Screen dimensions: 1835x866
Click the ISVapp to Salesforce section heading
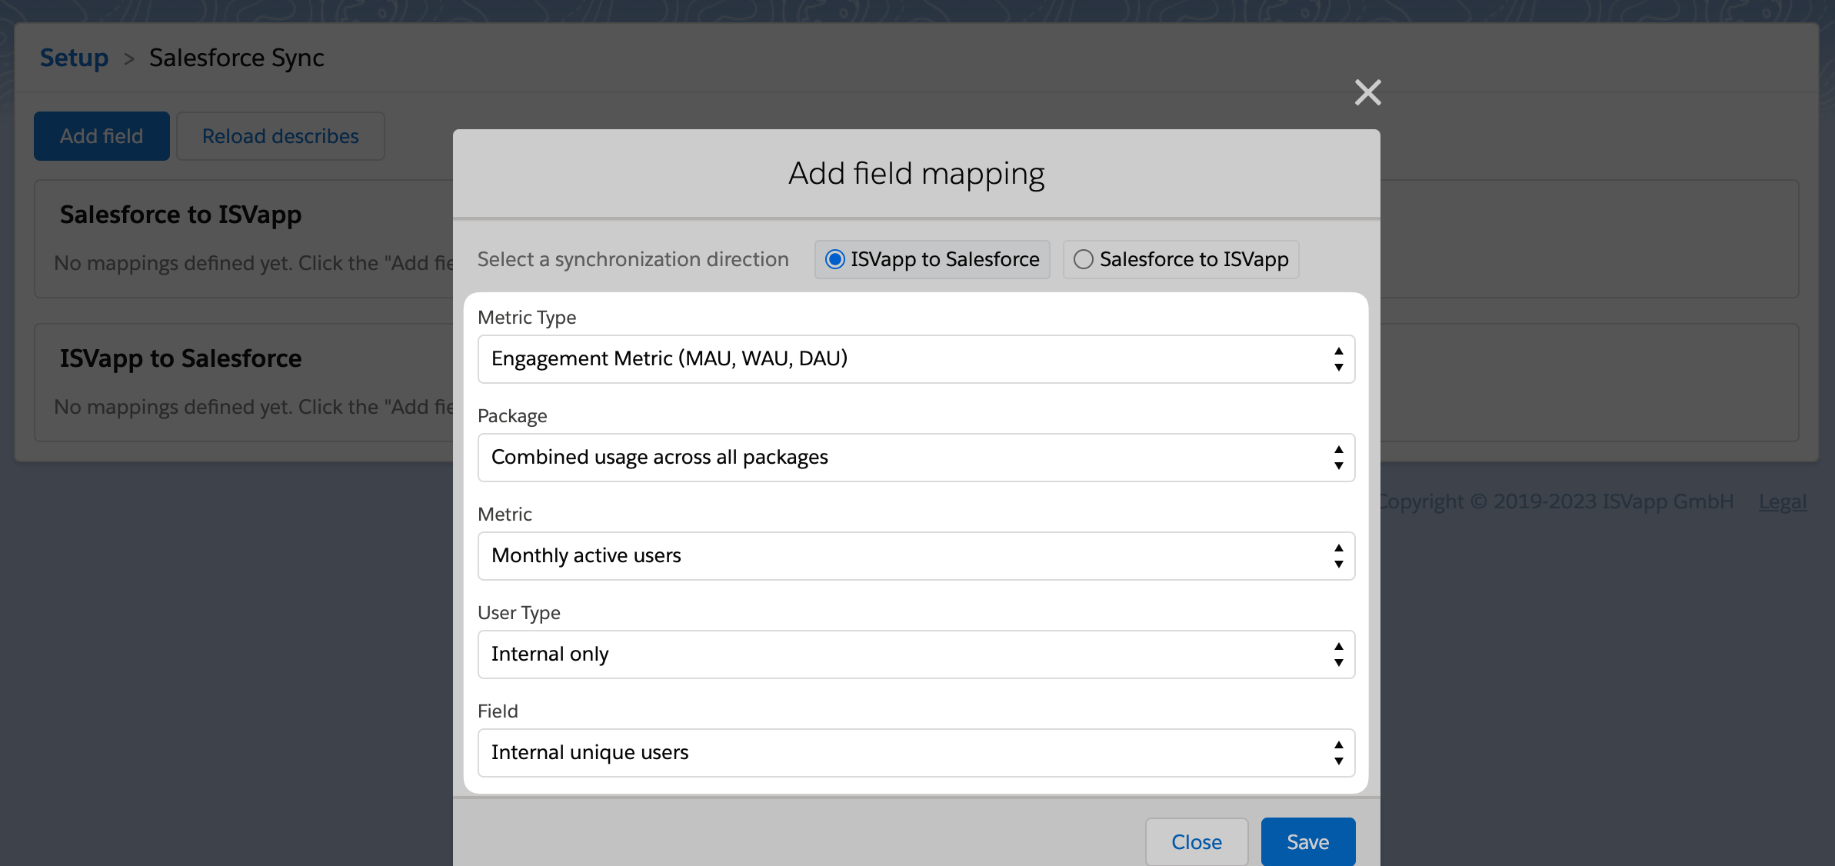pos(181,358)
